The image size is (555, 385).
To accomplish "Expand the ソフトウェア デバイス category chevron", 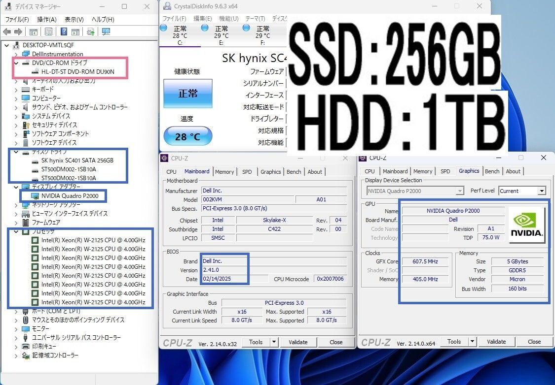I will (16, 143).
